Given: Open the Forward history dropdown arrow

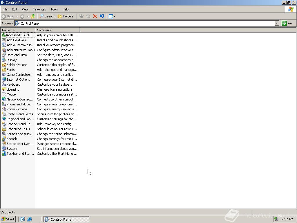Looking at the screenshot, I should [x=28, y=16].
